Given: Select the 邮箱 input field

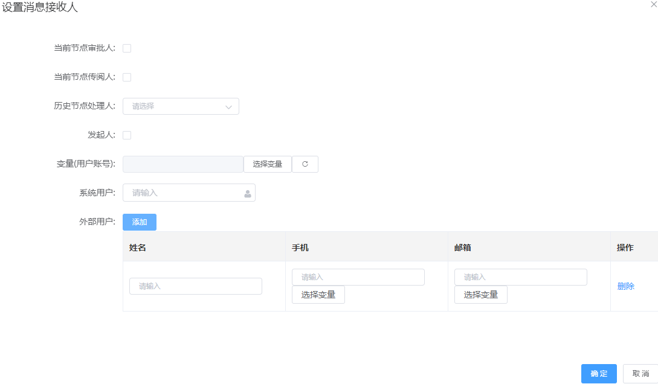Looking at the screenshot, I should tap(521, 277).
